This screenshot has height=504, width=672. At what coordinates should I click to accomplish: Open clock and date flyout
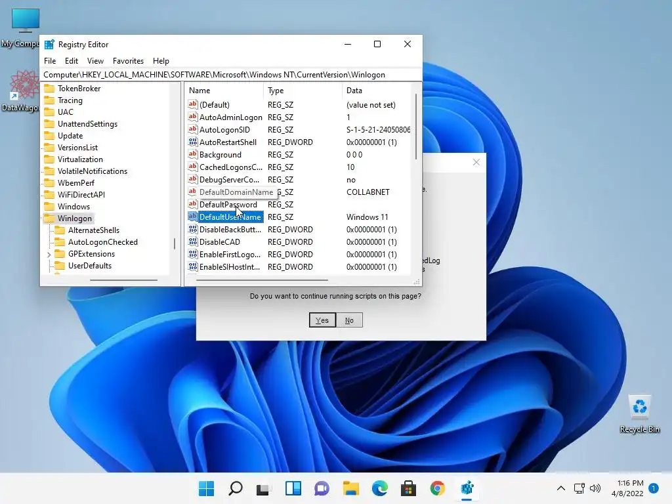(627, 488)
